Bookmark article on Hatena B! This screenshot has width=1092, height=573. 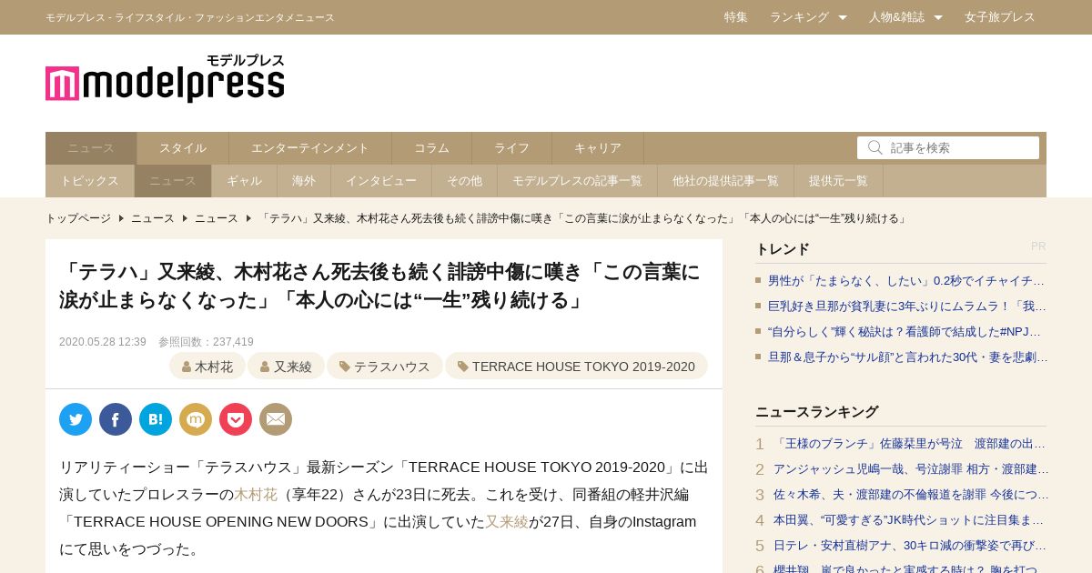156,419
